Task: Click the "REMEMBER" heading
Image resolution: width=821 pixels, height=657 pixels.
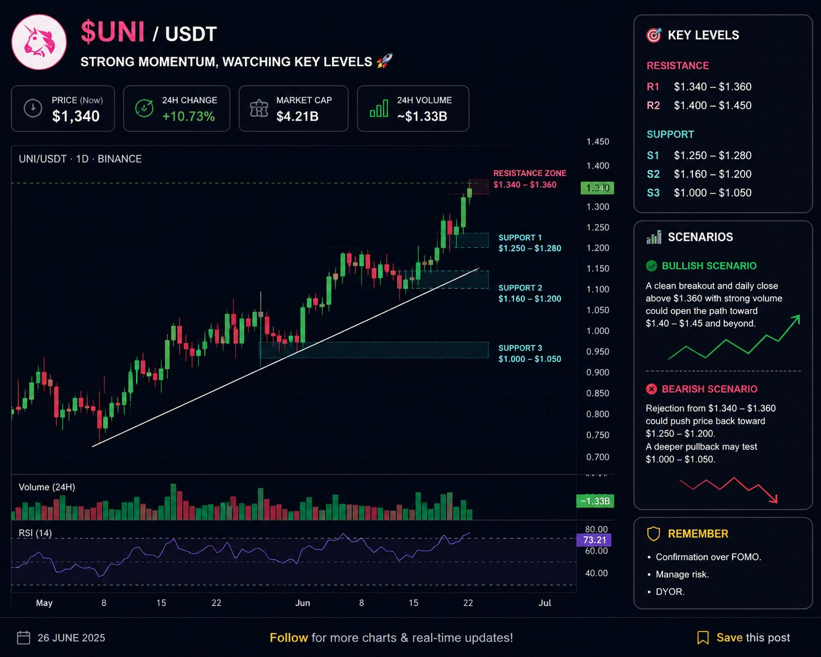Action: (x=698, y=534)
